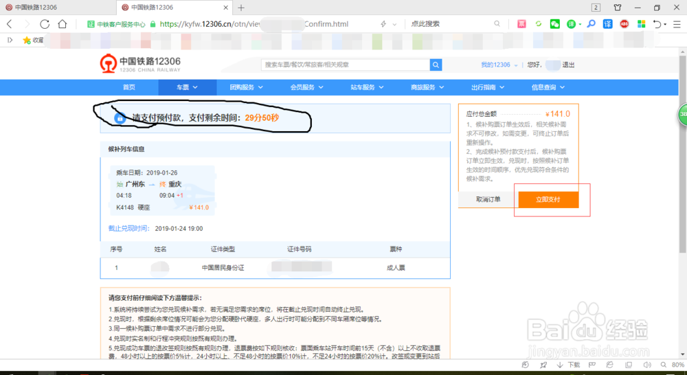Image resolution: width=687 pixels, height=375 pixels.
Task: Click the green 38 floating badge
Action: 683,114
